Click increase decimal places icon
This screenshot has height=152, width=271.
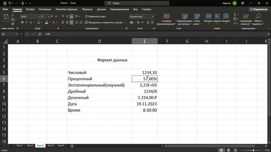148,22
